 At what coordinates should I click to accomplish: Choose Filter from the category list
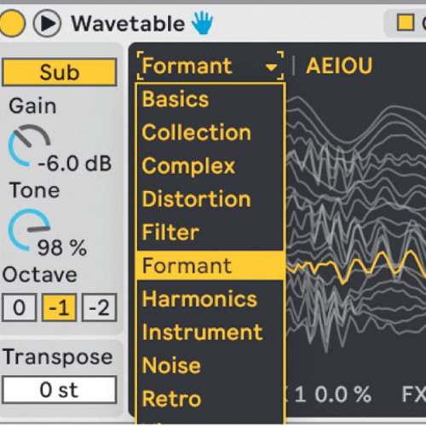[210, 233]
